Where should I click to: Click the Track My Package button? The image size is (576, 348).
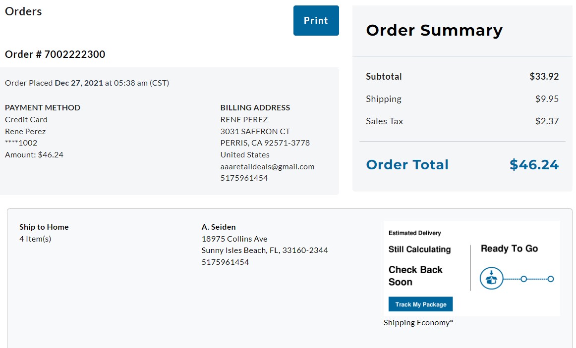(x=421, y=304)
